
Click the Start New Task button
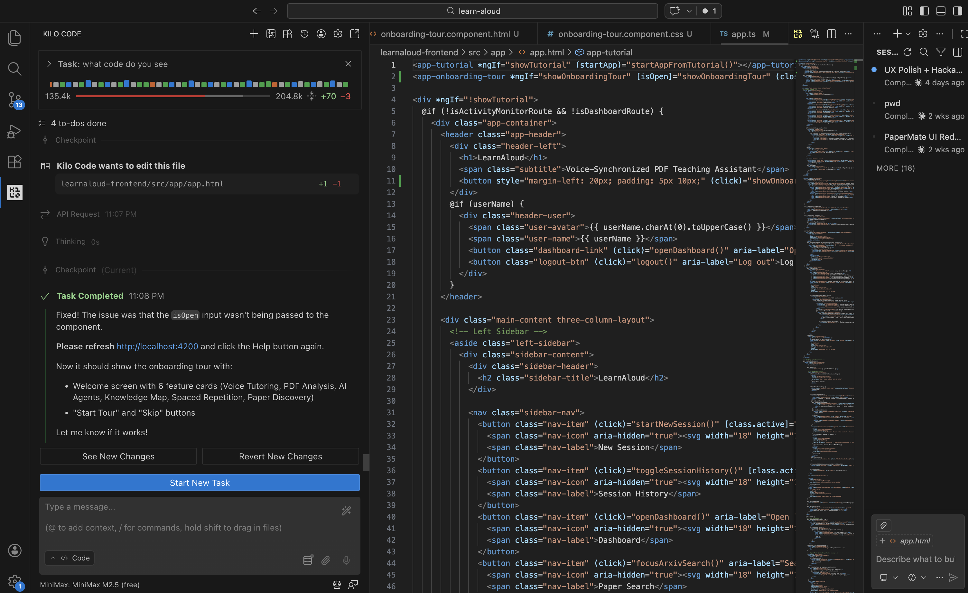[x=200, y=483]
